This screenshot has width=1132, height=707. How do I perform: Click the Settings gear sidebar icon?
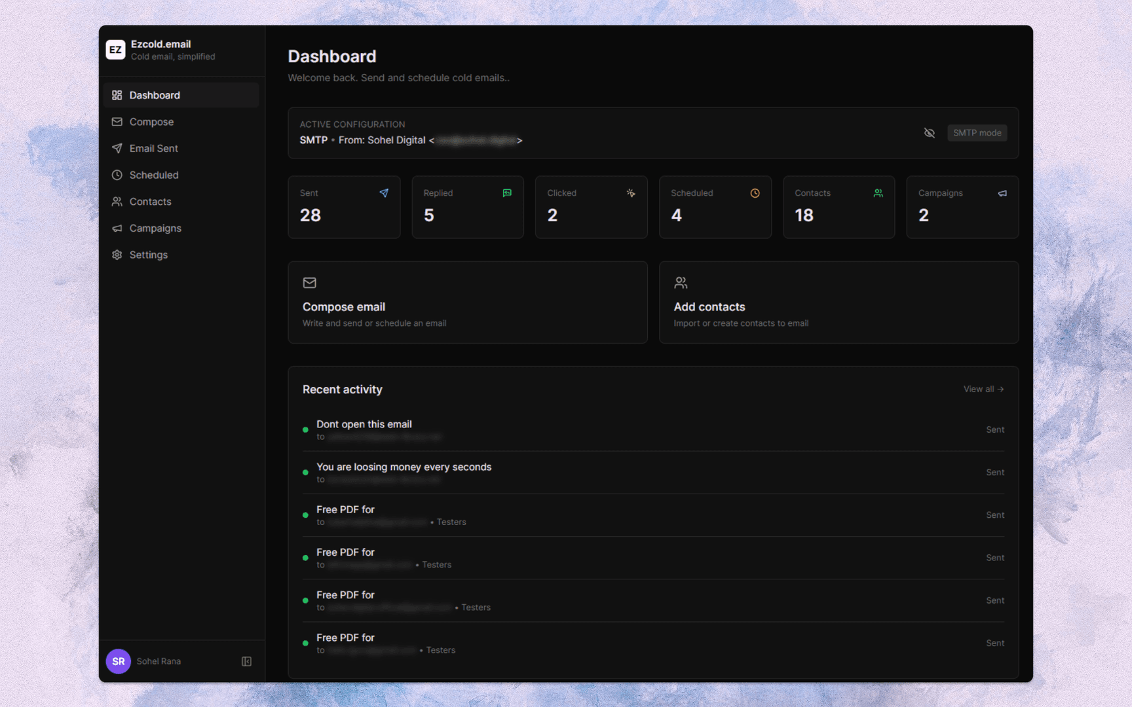[x=117, y=255]
